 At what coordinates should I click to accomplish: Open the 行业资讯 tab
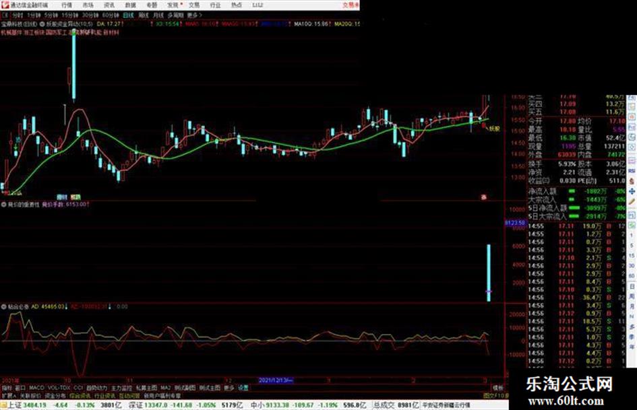[104, 395]
